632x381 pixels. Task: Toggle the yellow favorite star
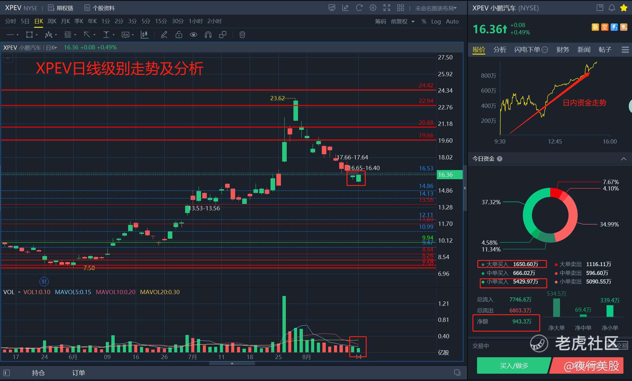(624, 8)
